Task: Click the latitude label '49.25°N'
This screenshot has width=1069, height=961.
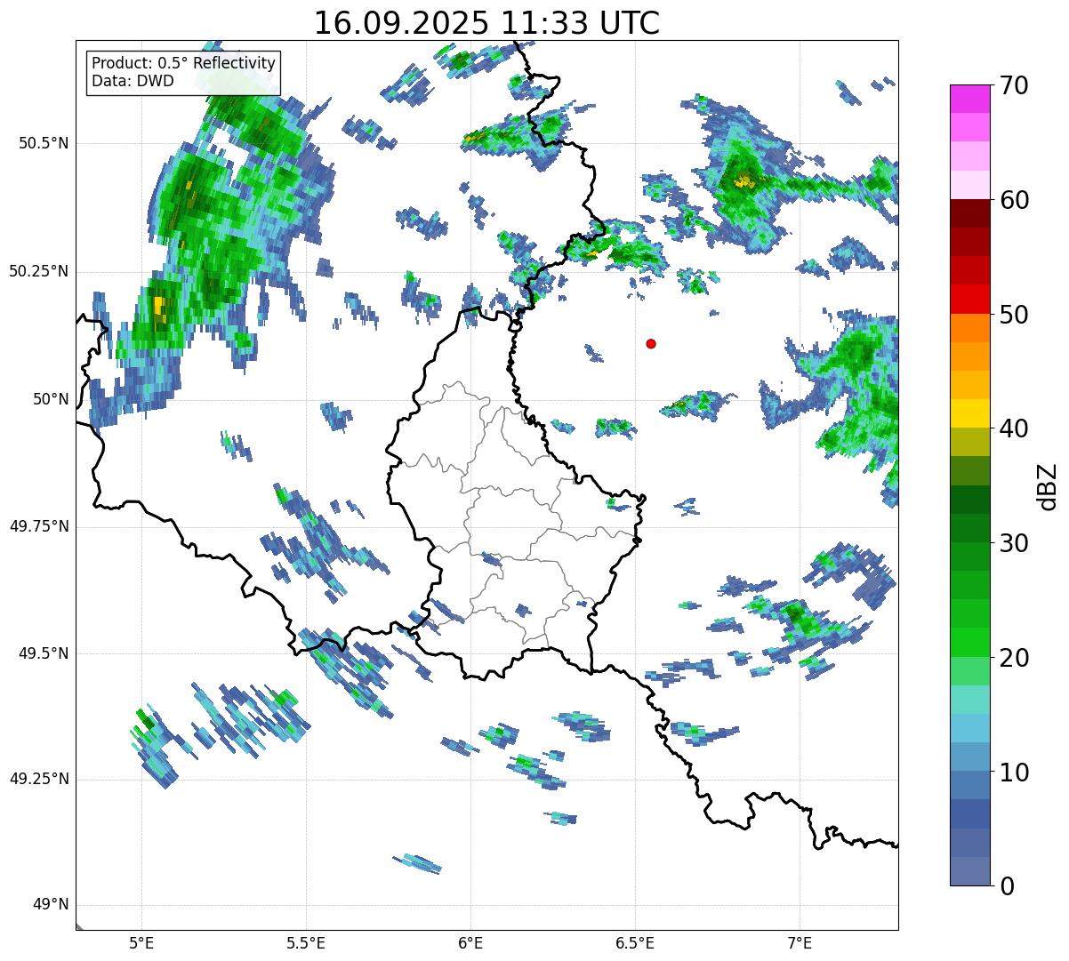Action: click(38, 779)
